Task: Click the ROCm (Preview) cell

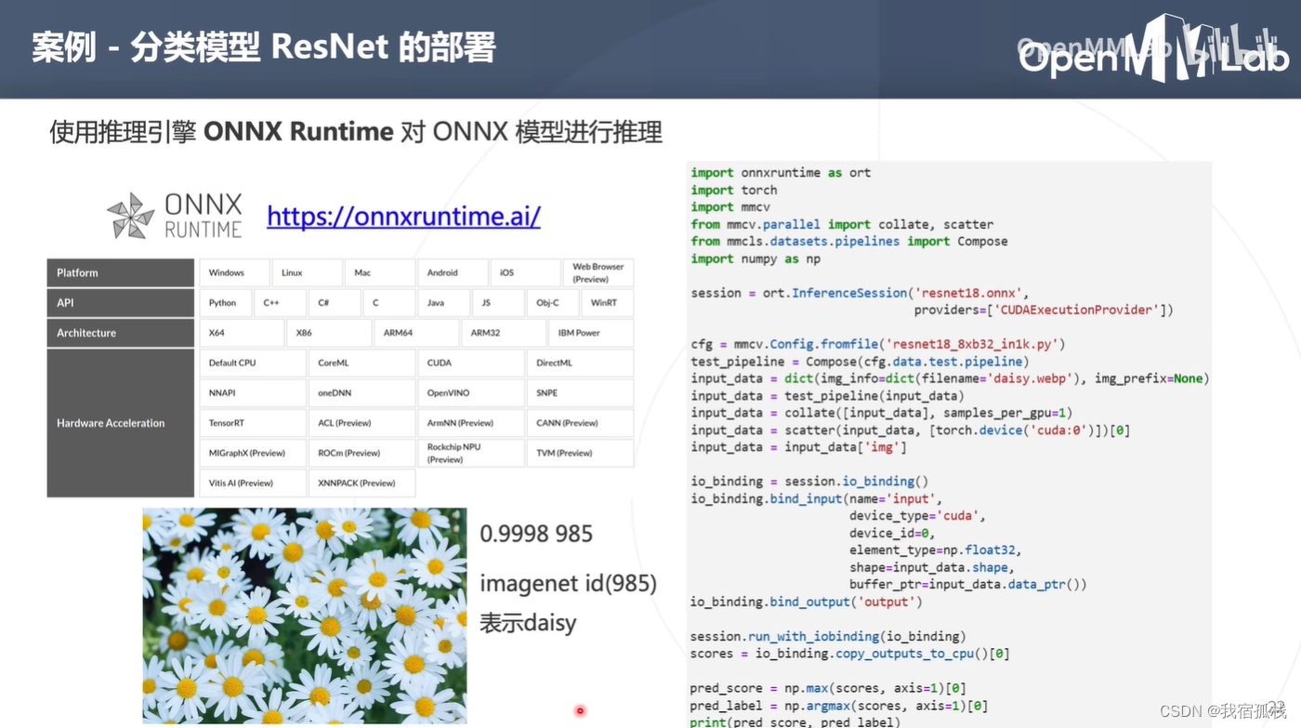Action: (x=361, y=453)
